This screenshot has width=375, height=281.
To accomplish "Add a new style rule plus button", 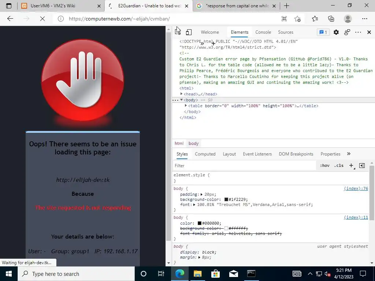I will pyautogui.click(x=351, y=165).
